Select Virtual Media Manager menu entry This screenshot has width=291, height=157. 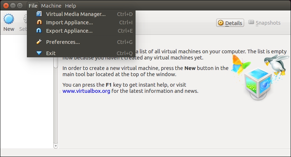point(76,14)
